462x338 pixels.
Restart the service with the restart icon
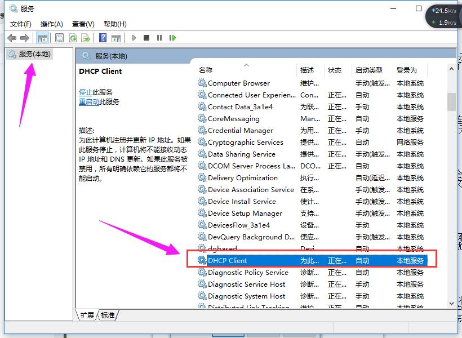pyautogui.click(x=174, y=38)
